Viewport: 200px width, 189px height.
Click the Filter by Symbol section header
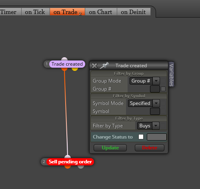click(129, 96)
